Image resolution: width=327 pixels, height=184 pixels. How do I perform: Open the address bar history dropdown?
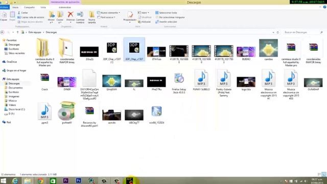(273, 32)
